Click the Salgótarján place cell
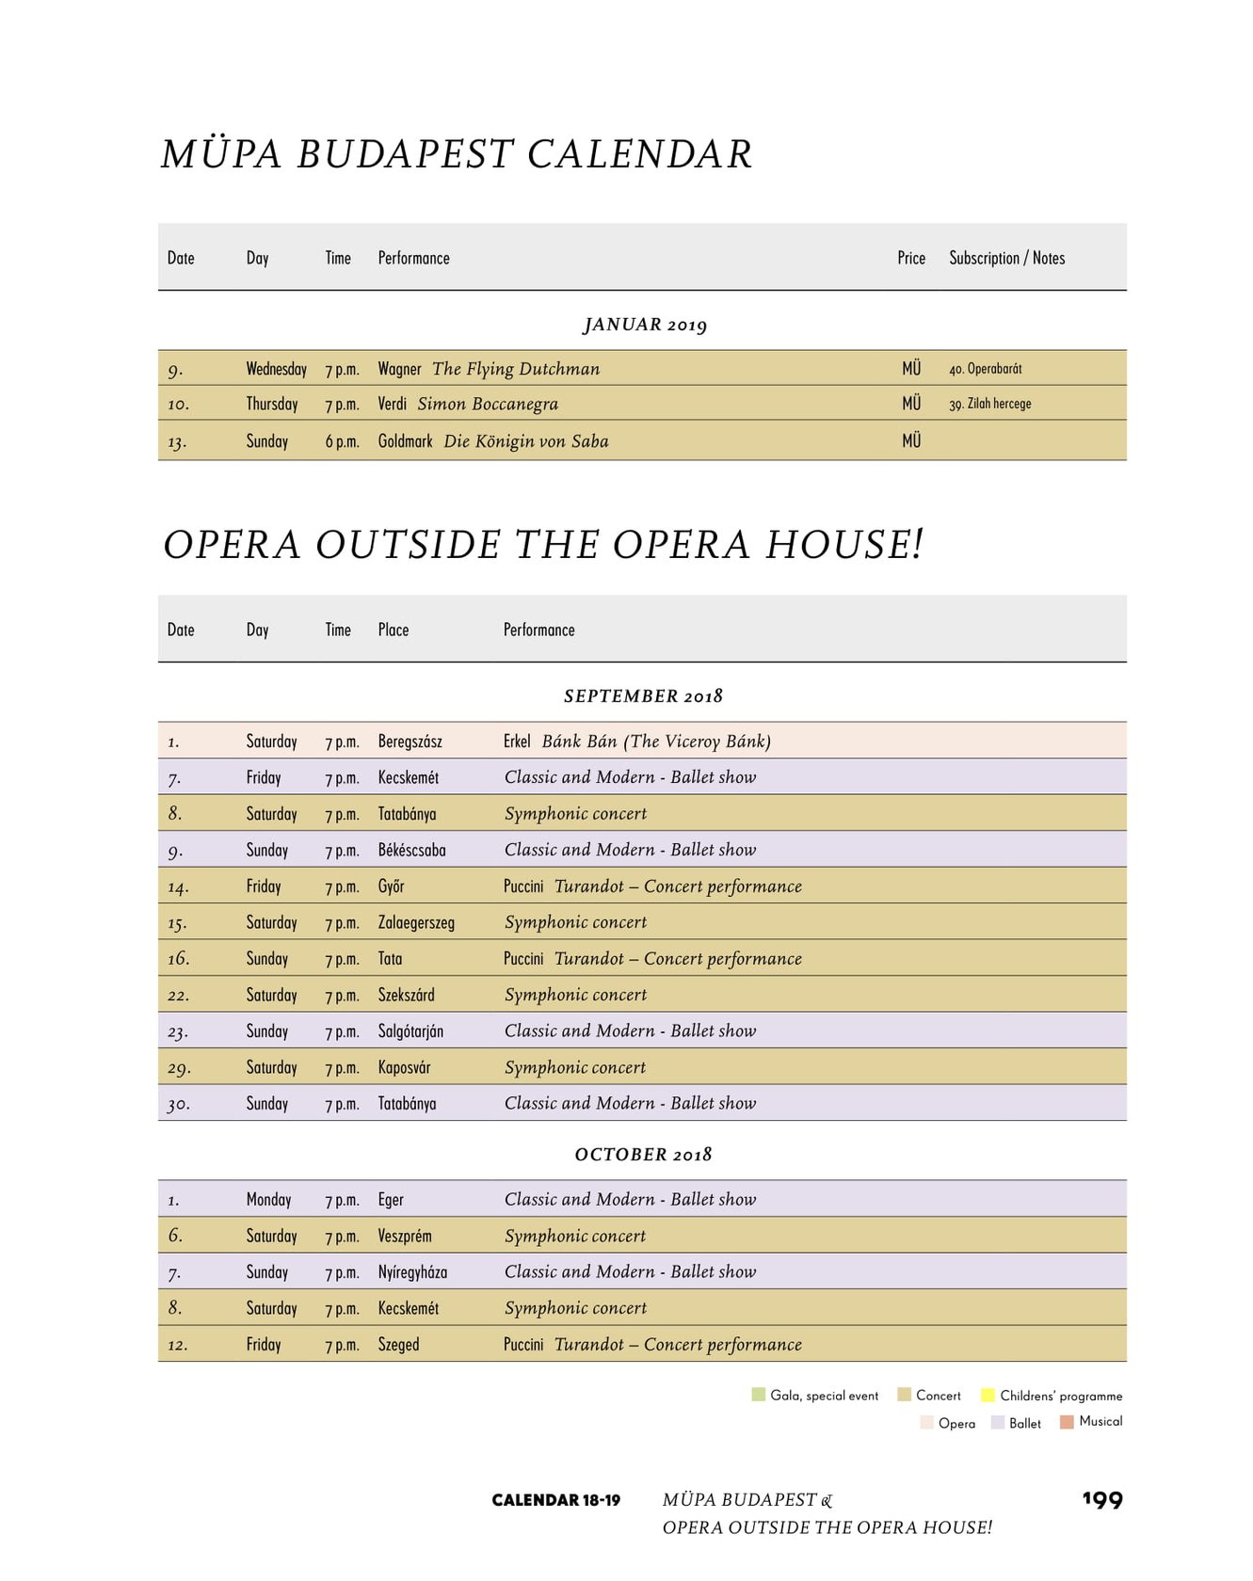Viewport: 1253px width, 1581px height. [x=410, y=1031]
